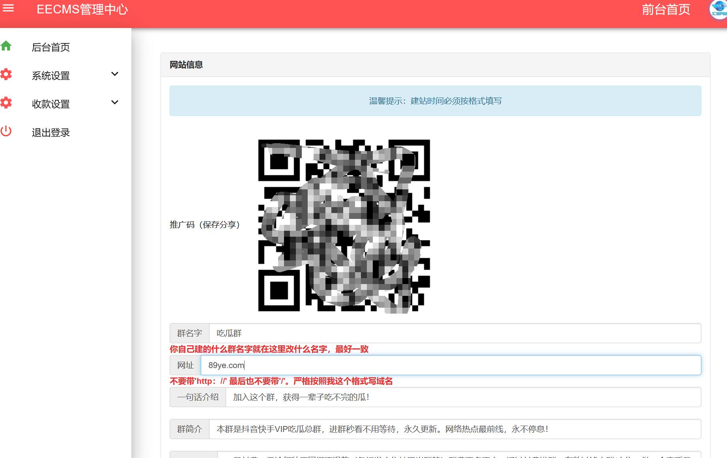Expand the 收款设置 chevron

[x=115, y=103]
